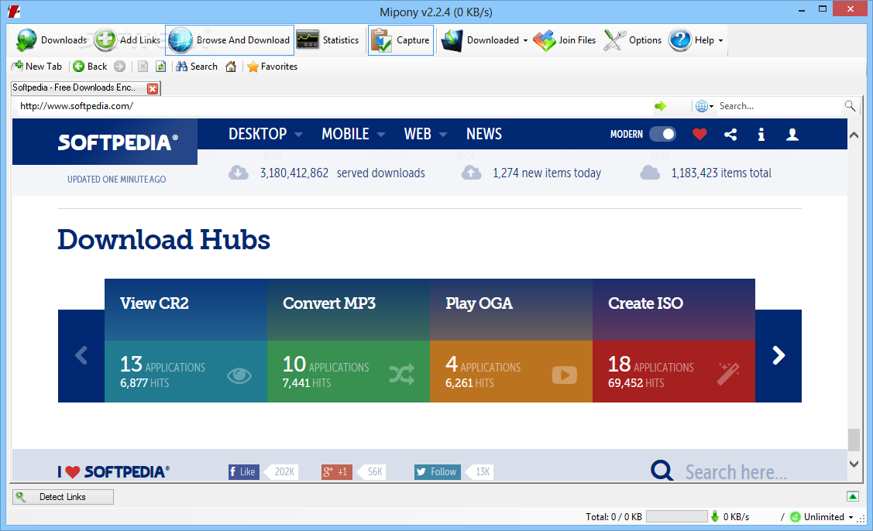Click the Search here... field

736,472
